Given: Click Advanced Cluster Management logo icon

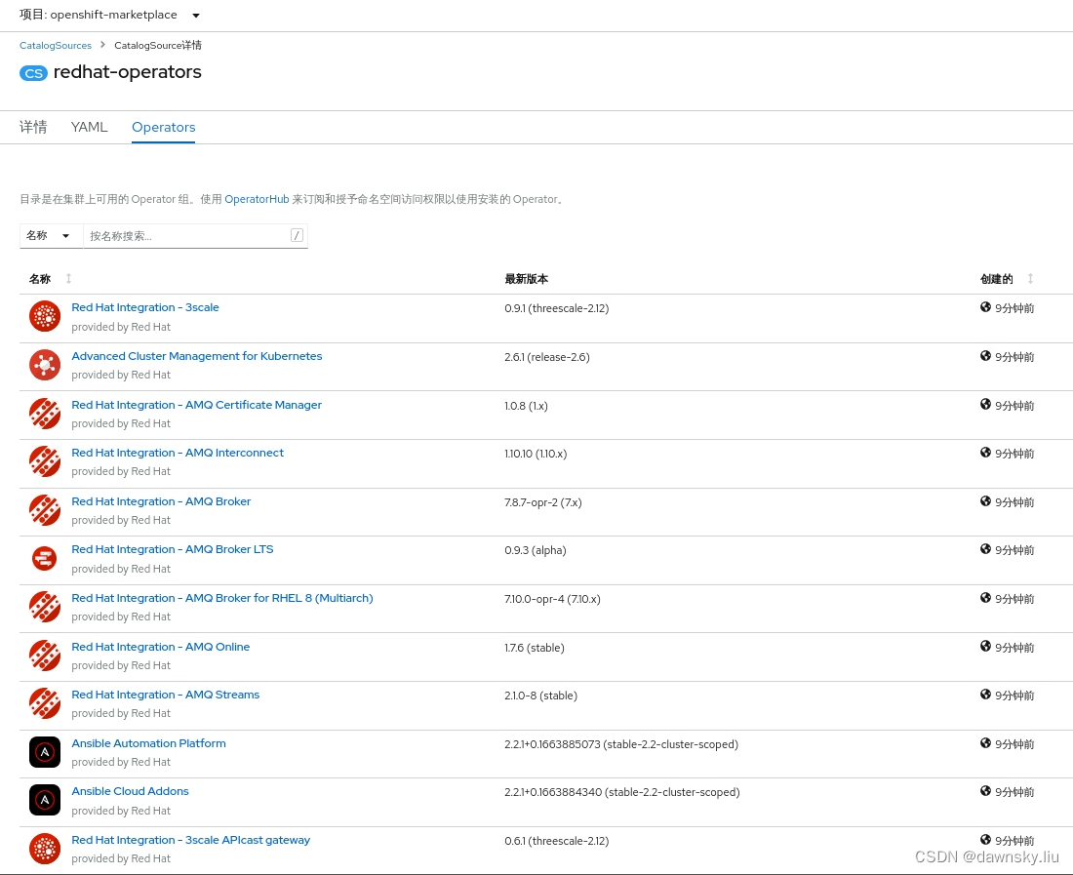Looking at the screenshot, I should (x=45, y=366).
